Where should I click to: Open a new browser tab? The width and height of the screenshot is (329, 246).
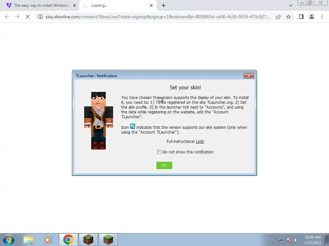pos(164,6)
